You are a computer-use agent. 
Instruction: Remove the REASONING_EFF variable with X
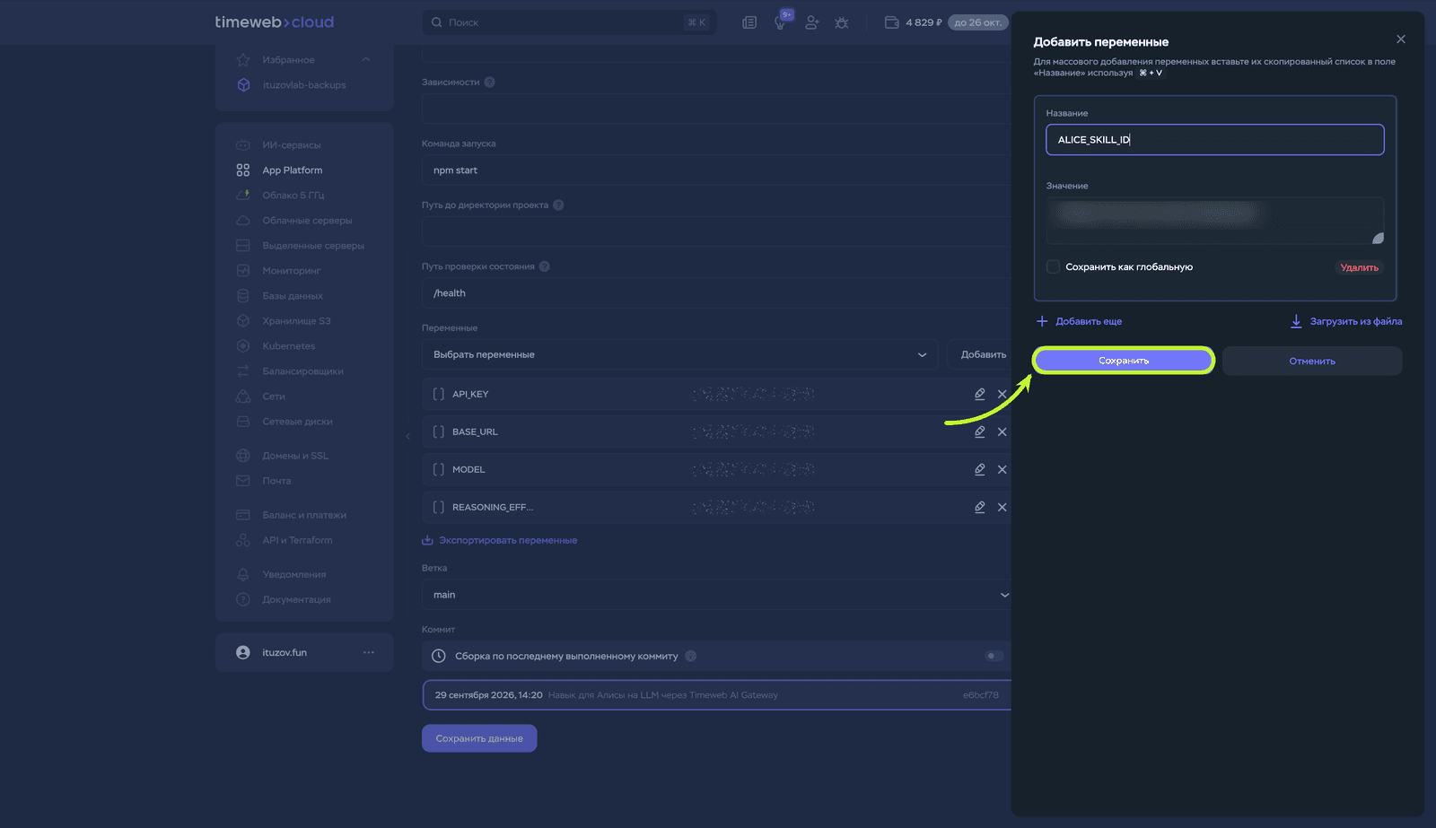point(1003,507)
